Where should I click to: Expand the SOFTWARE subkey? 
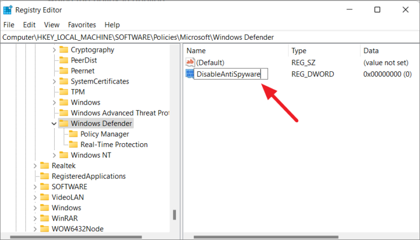coord(35,187)
